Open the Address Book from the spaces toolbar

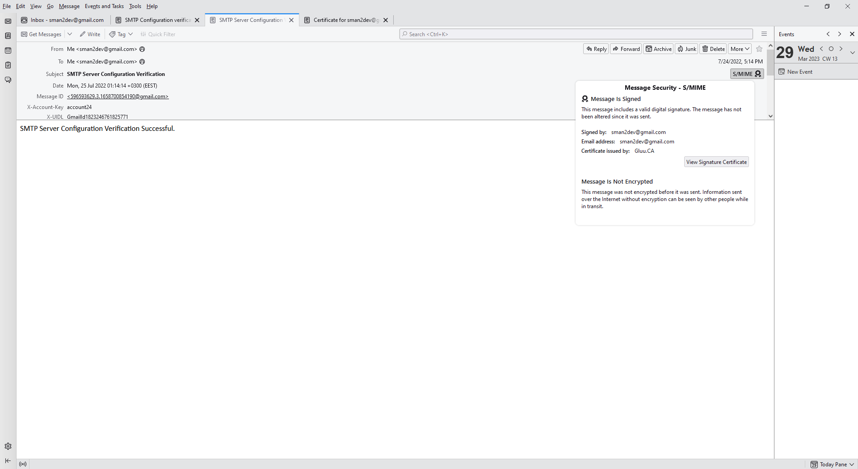[x=8, y=36]
